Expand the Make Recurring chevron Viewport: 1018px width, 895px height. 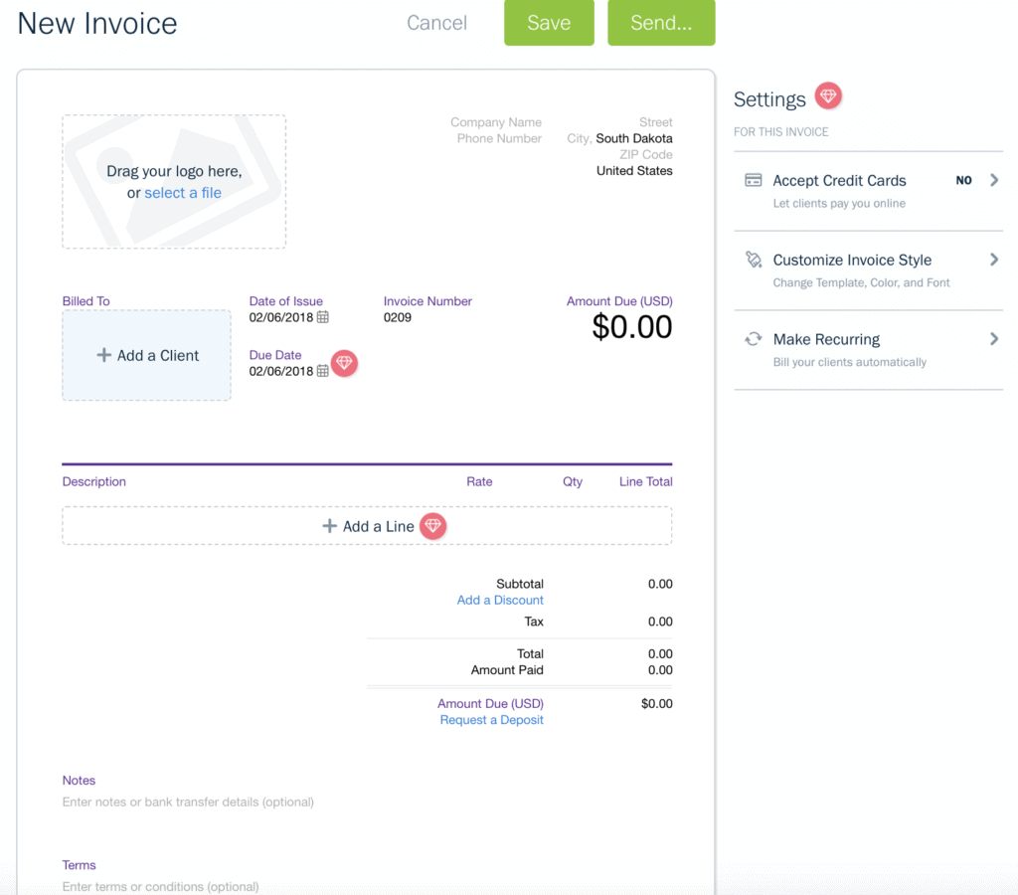[x=993, y=339]
